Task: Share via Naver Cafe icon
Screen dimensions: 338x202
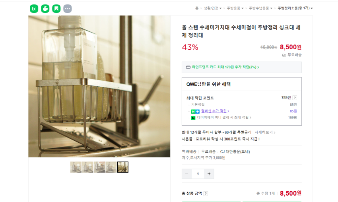Action: [45, 9]
